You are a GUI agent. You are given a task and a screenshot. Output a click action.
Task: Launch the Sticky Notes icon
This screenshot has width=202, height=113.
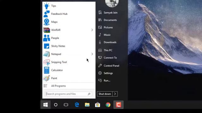[46, 46]
